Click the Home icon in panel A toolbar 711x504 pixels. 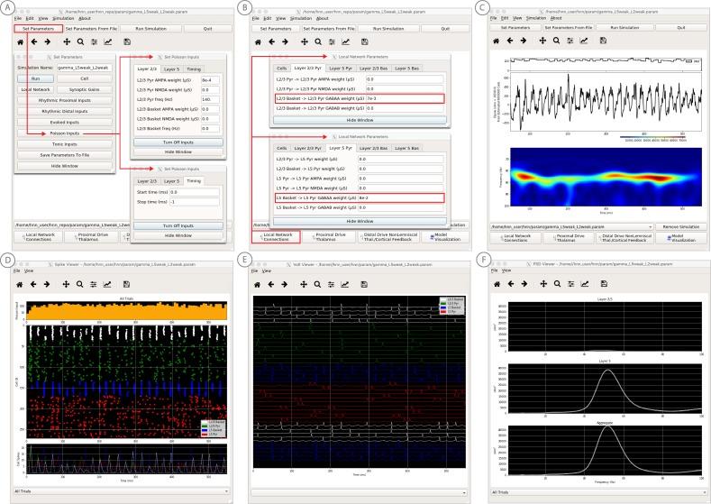pyautogui.click(x=21, y=41)
